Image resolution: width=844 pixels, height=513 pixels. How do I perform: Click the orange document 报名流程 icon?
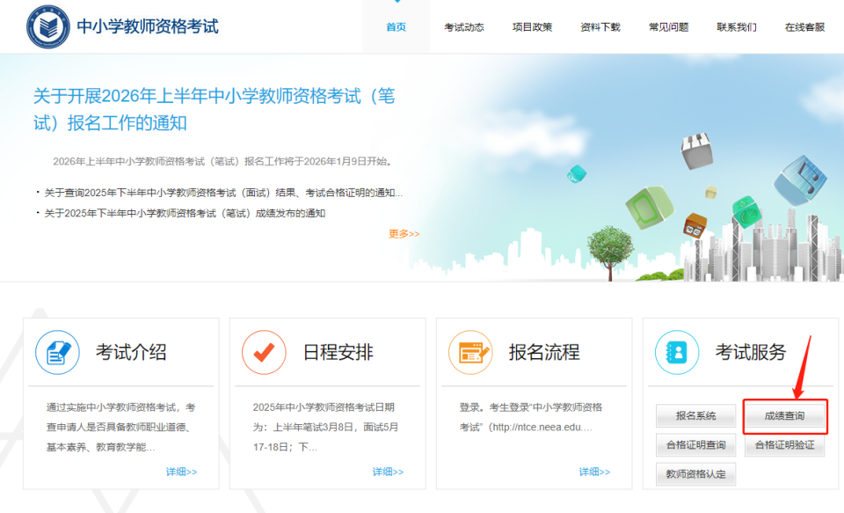coord(469,352)
